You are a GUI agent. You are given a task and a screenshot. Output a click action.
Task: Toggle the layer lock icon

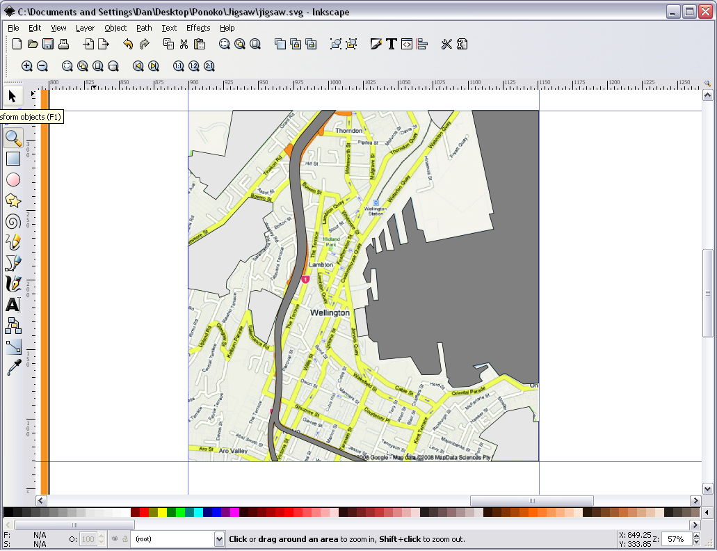coord(124,539)
